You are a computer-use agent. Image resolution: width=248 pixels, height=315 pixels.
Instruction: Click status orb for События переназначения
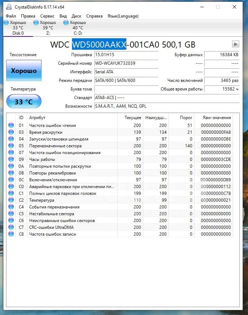coord(11,207)
